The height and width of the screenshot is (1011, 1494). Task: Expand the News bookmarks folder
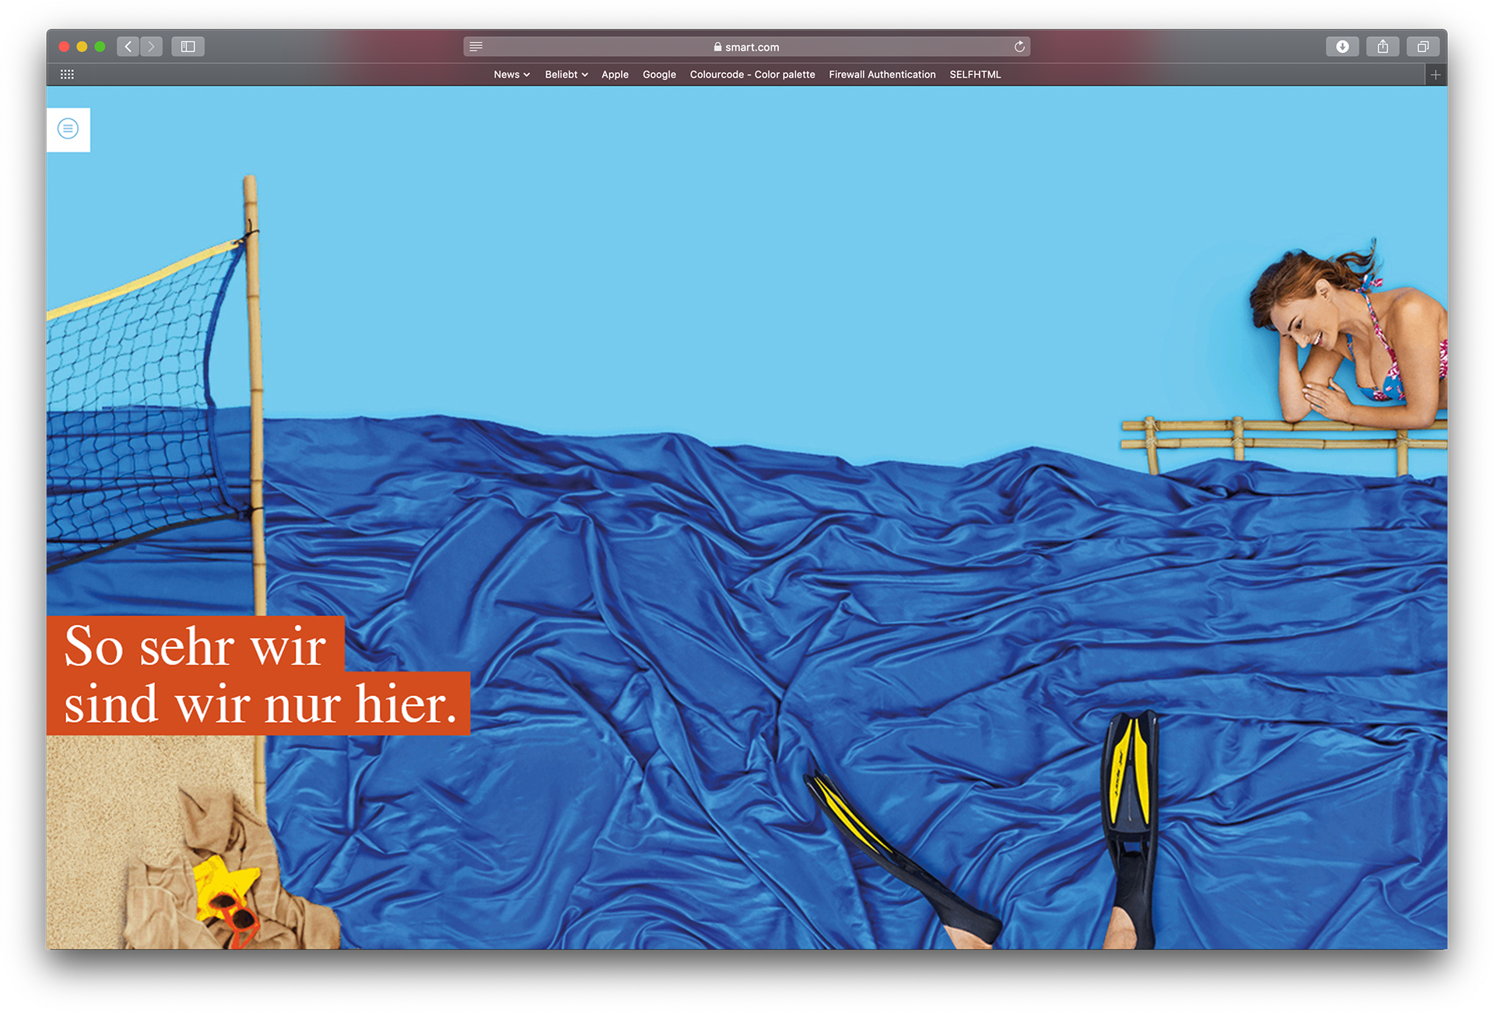click(x=511, y=75)
